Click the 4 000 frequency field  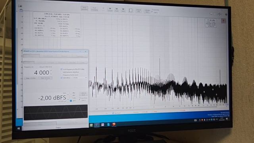pos(41,72)
